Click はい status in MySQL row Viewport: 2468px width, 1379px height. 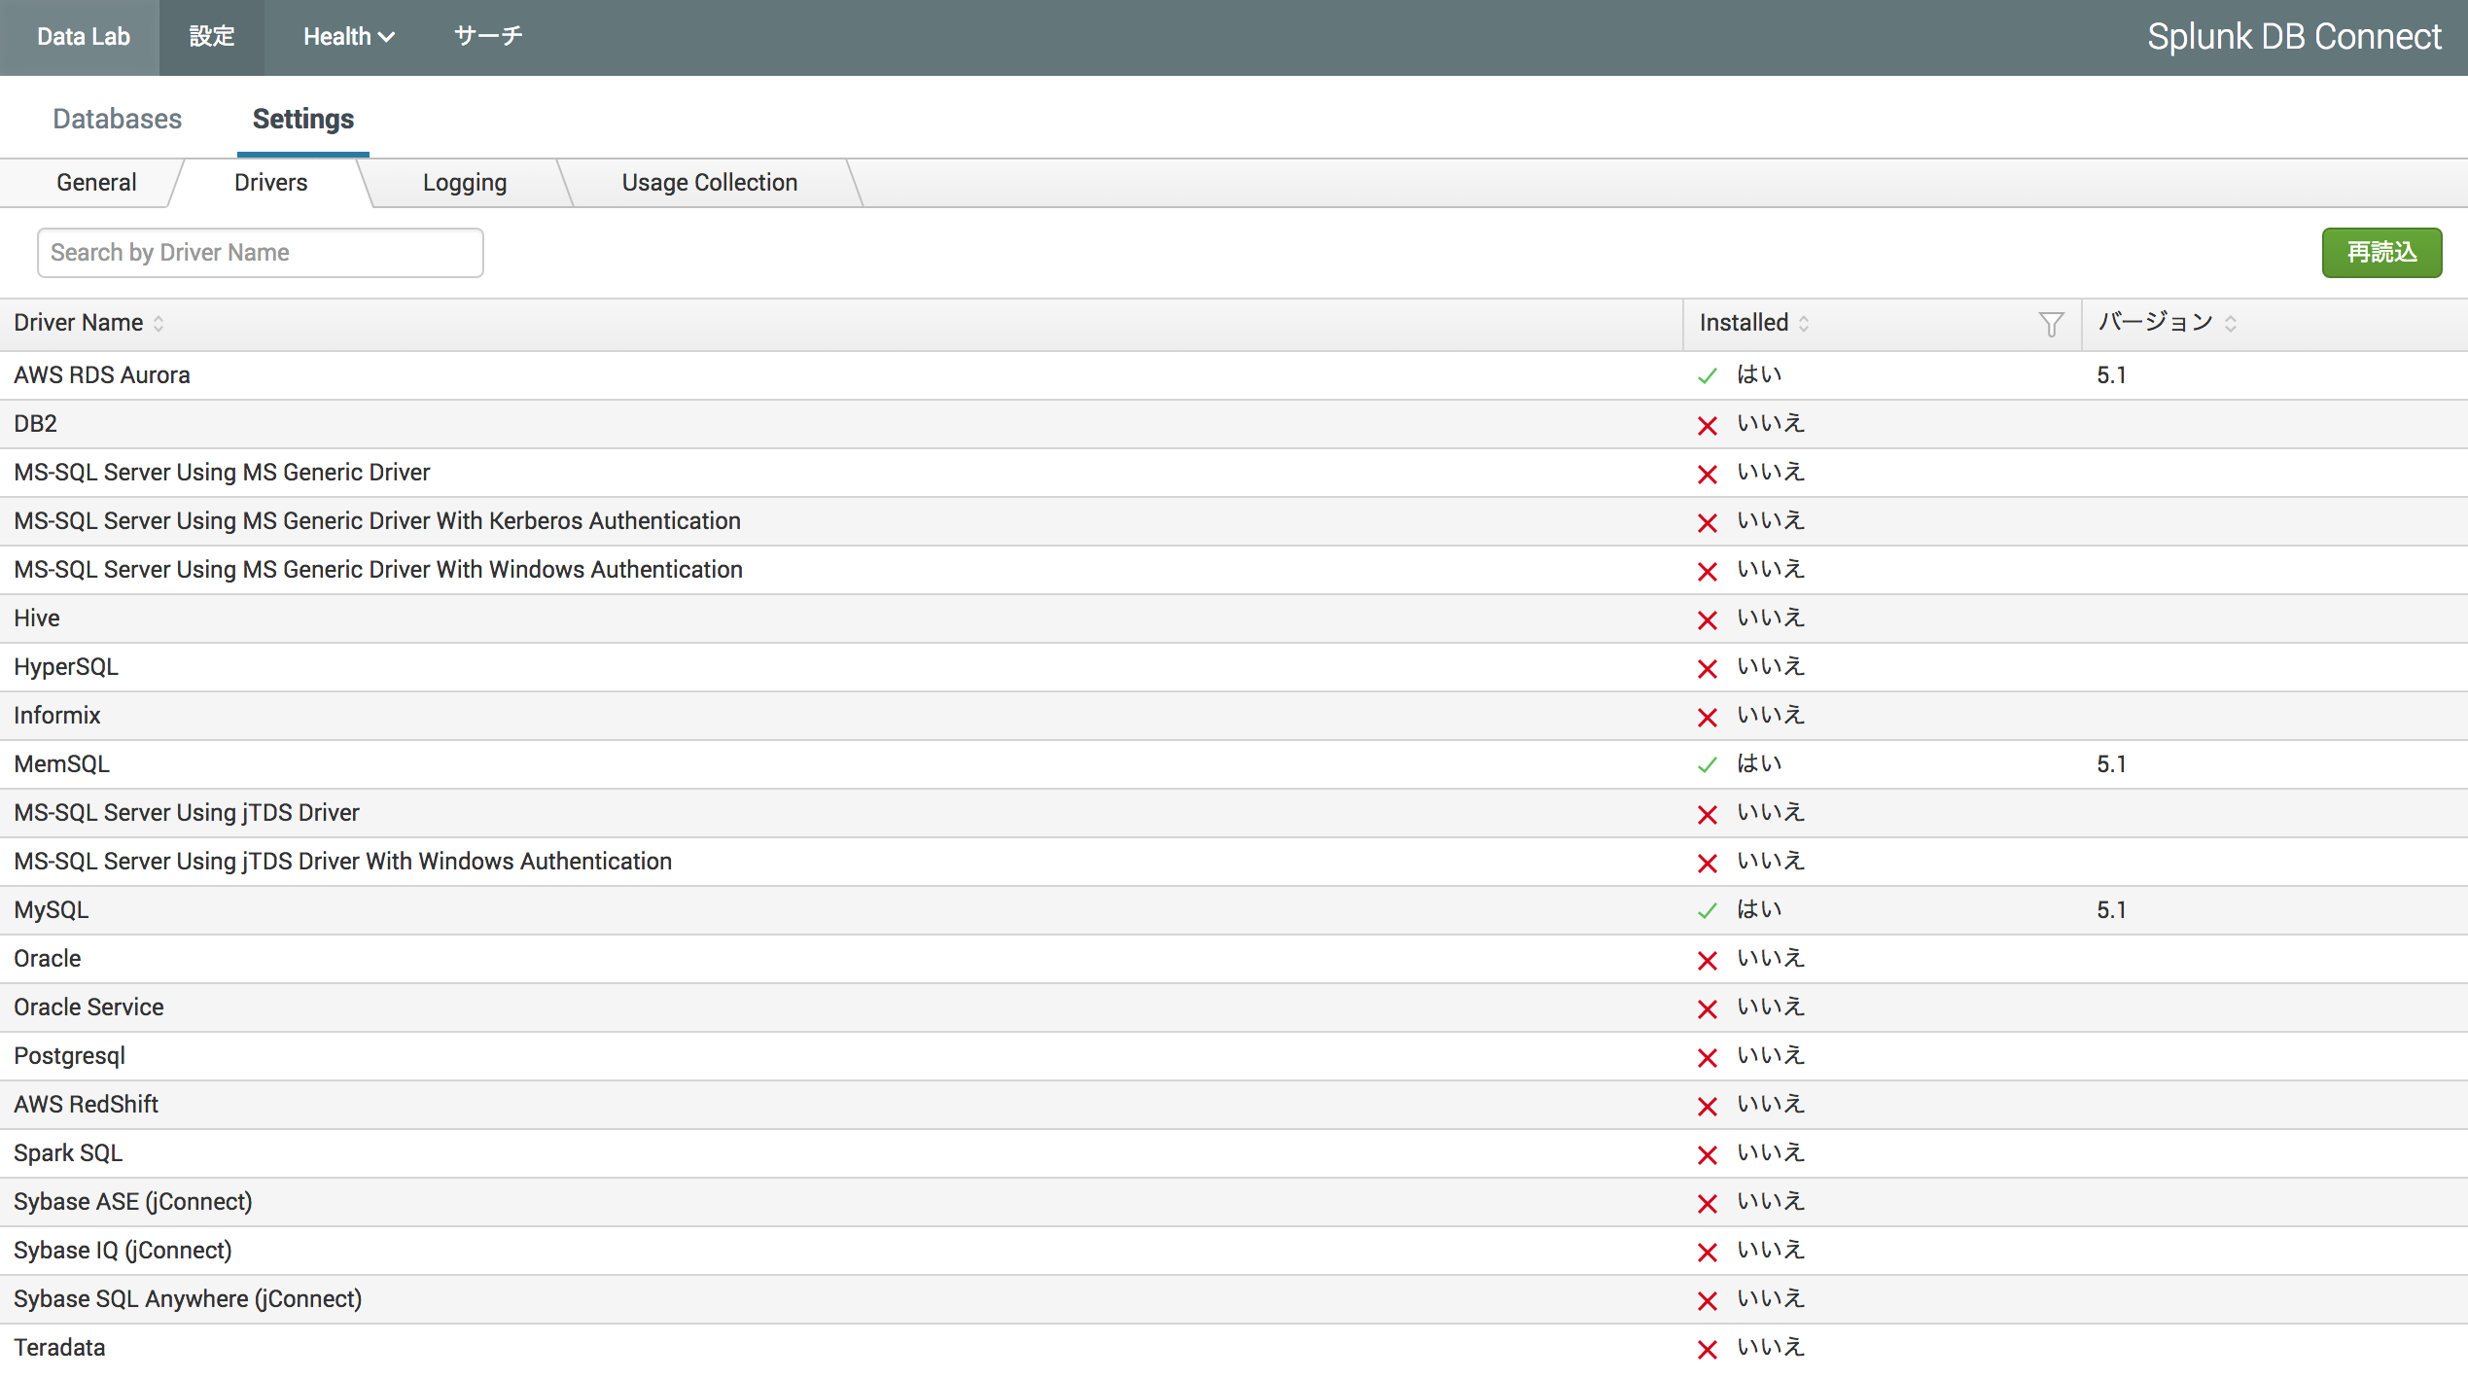pyautogui.click(x=1759, y=910)
